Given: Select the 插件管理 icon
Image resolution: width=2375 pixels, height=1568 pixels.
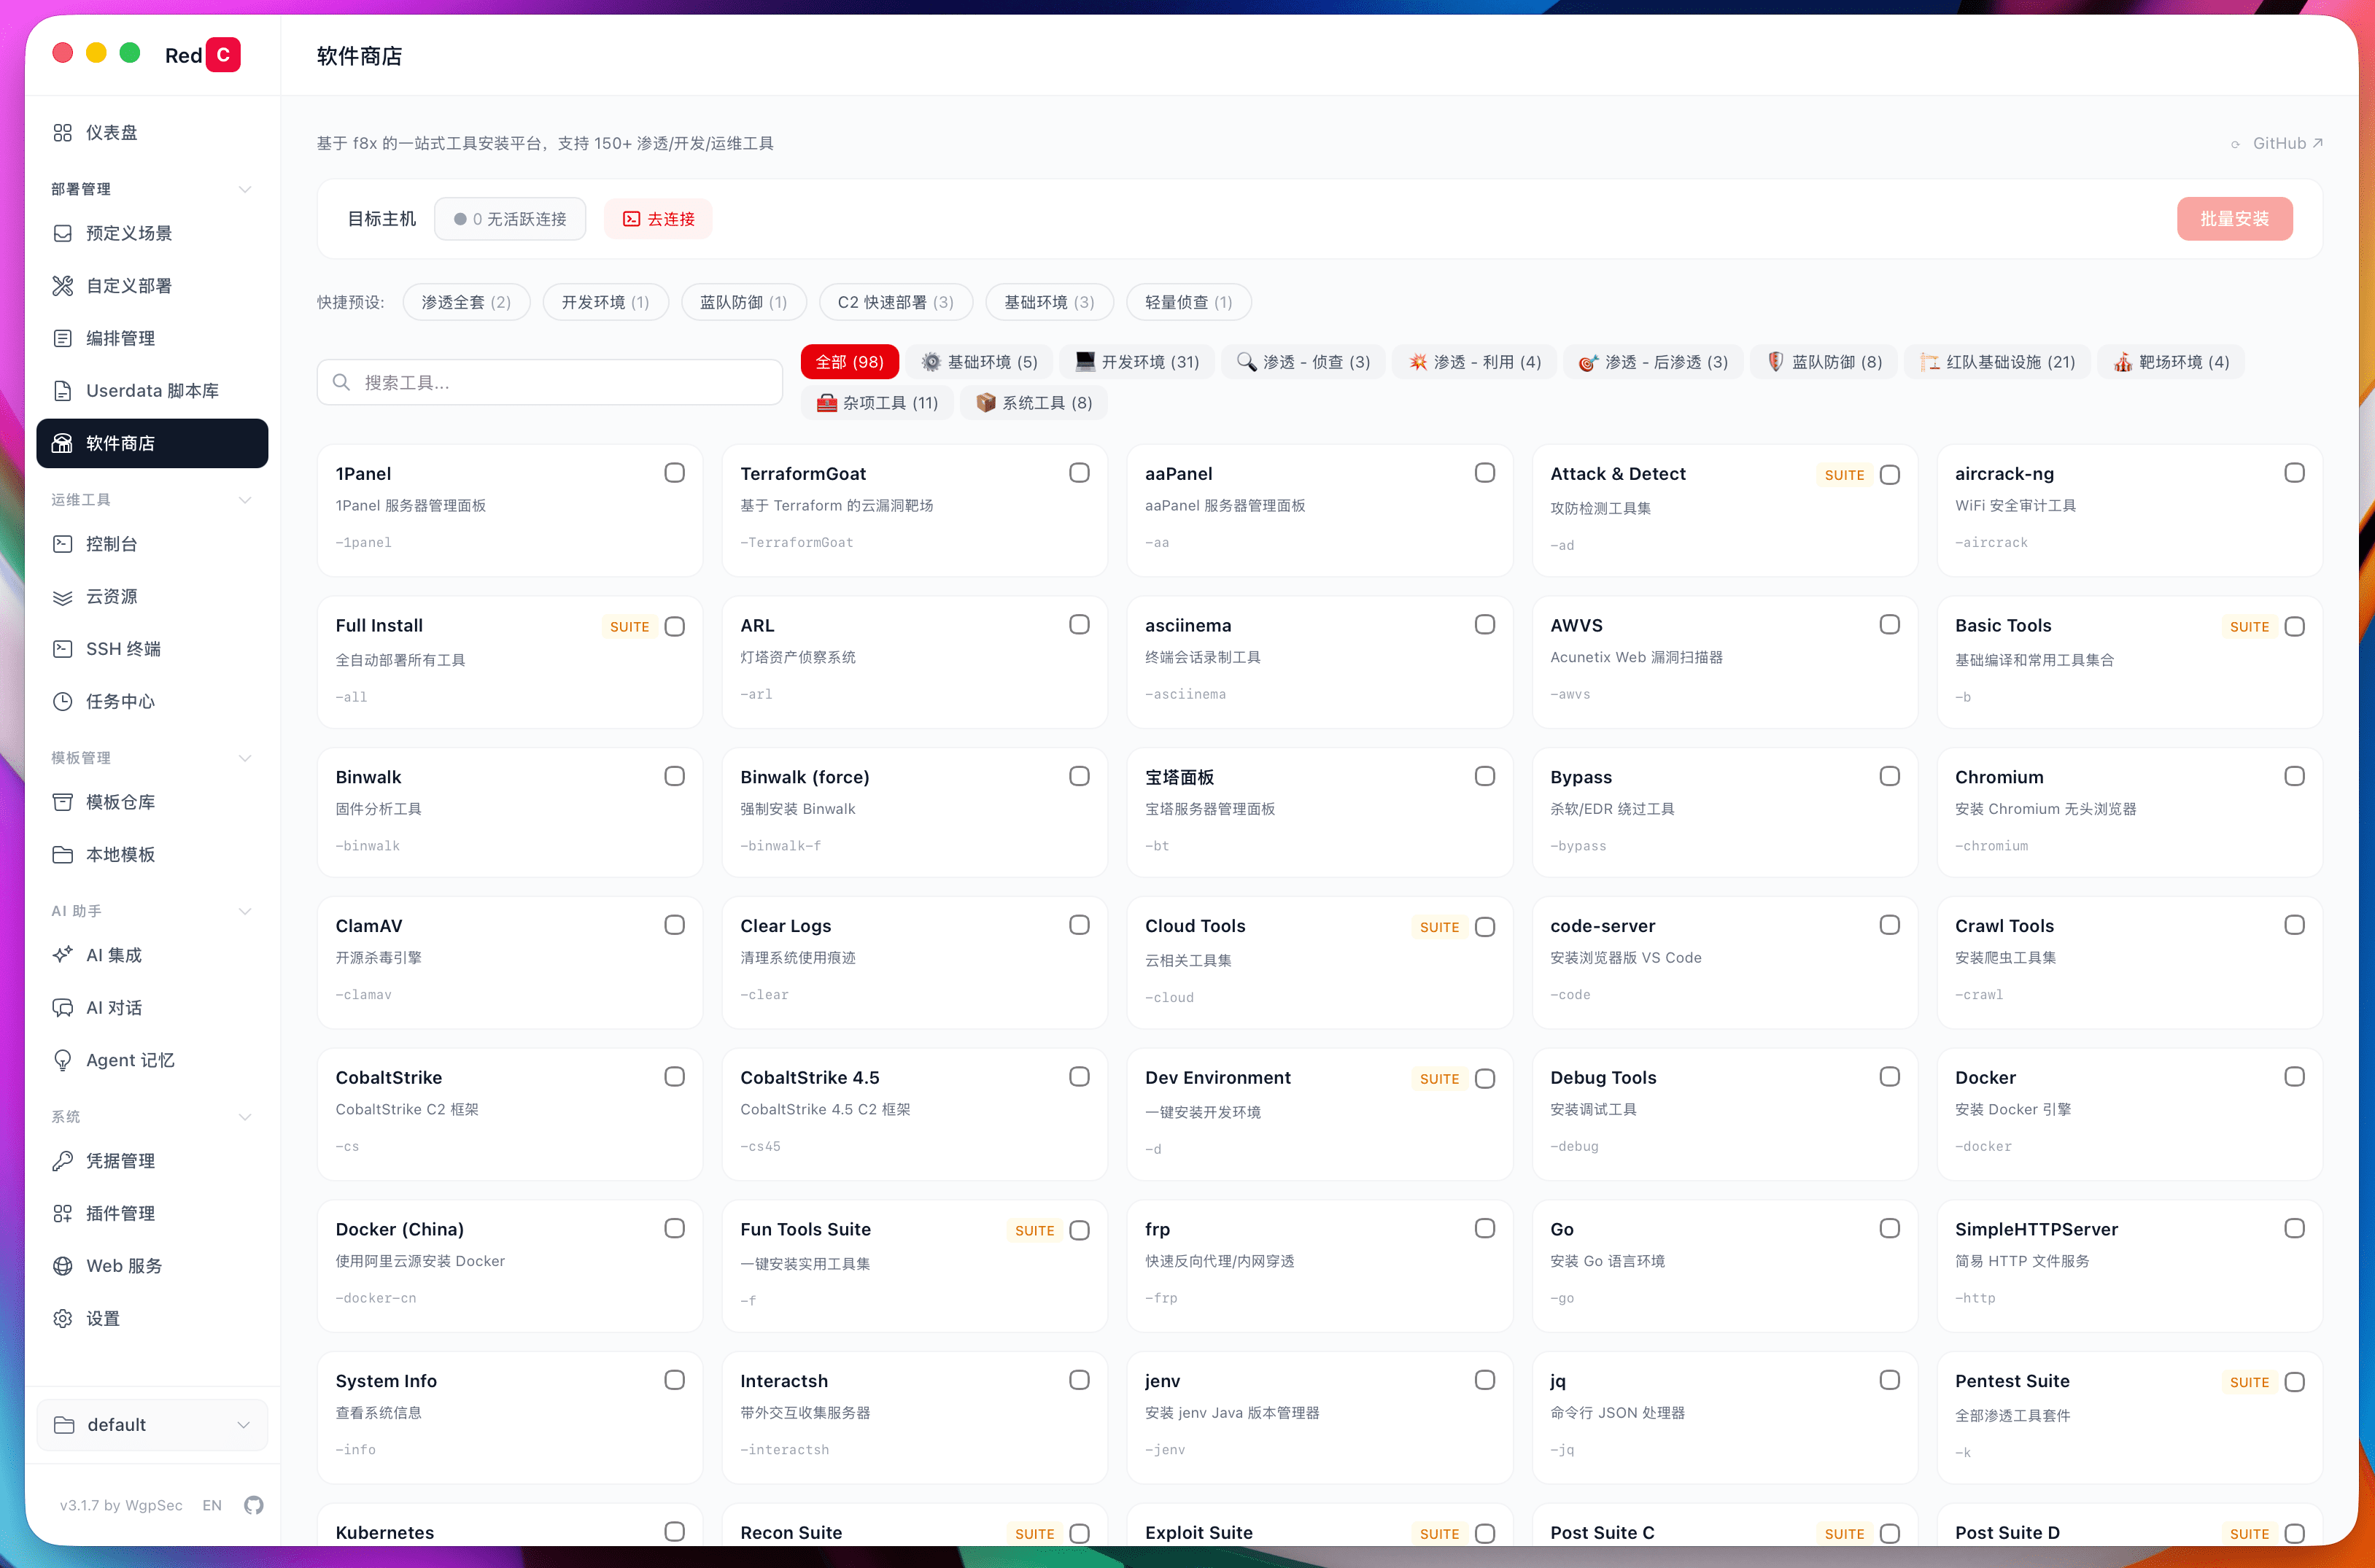Looking at the screenshot, I should coord(62,1213).
